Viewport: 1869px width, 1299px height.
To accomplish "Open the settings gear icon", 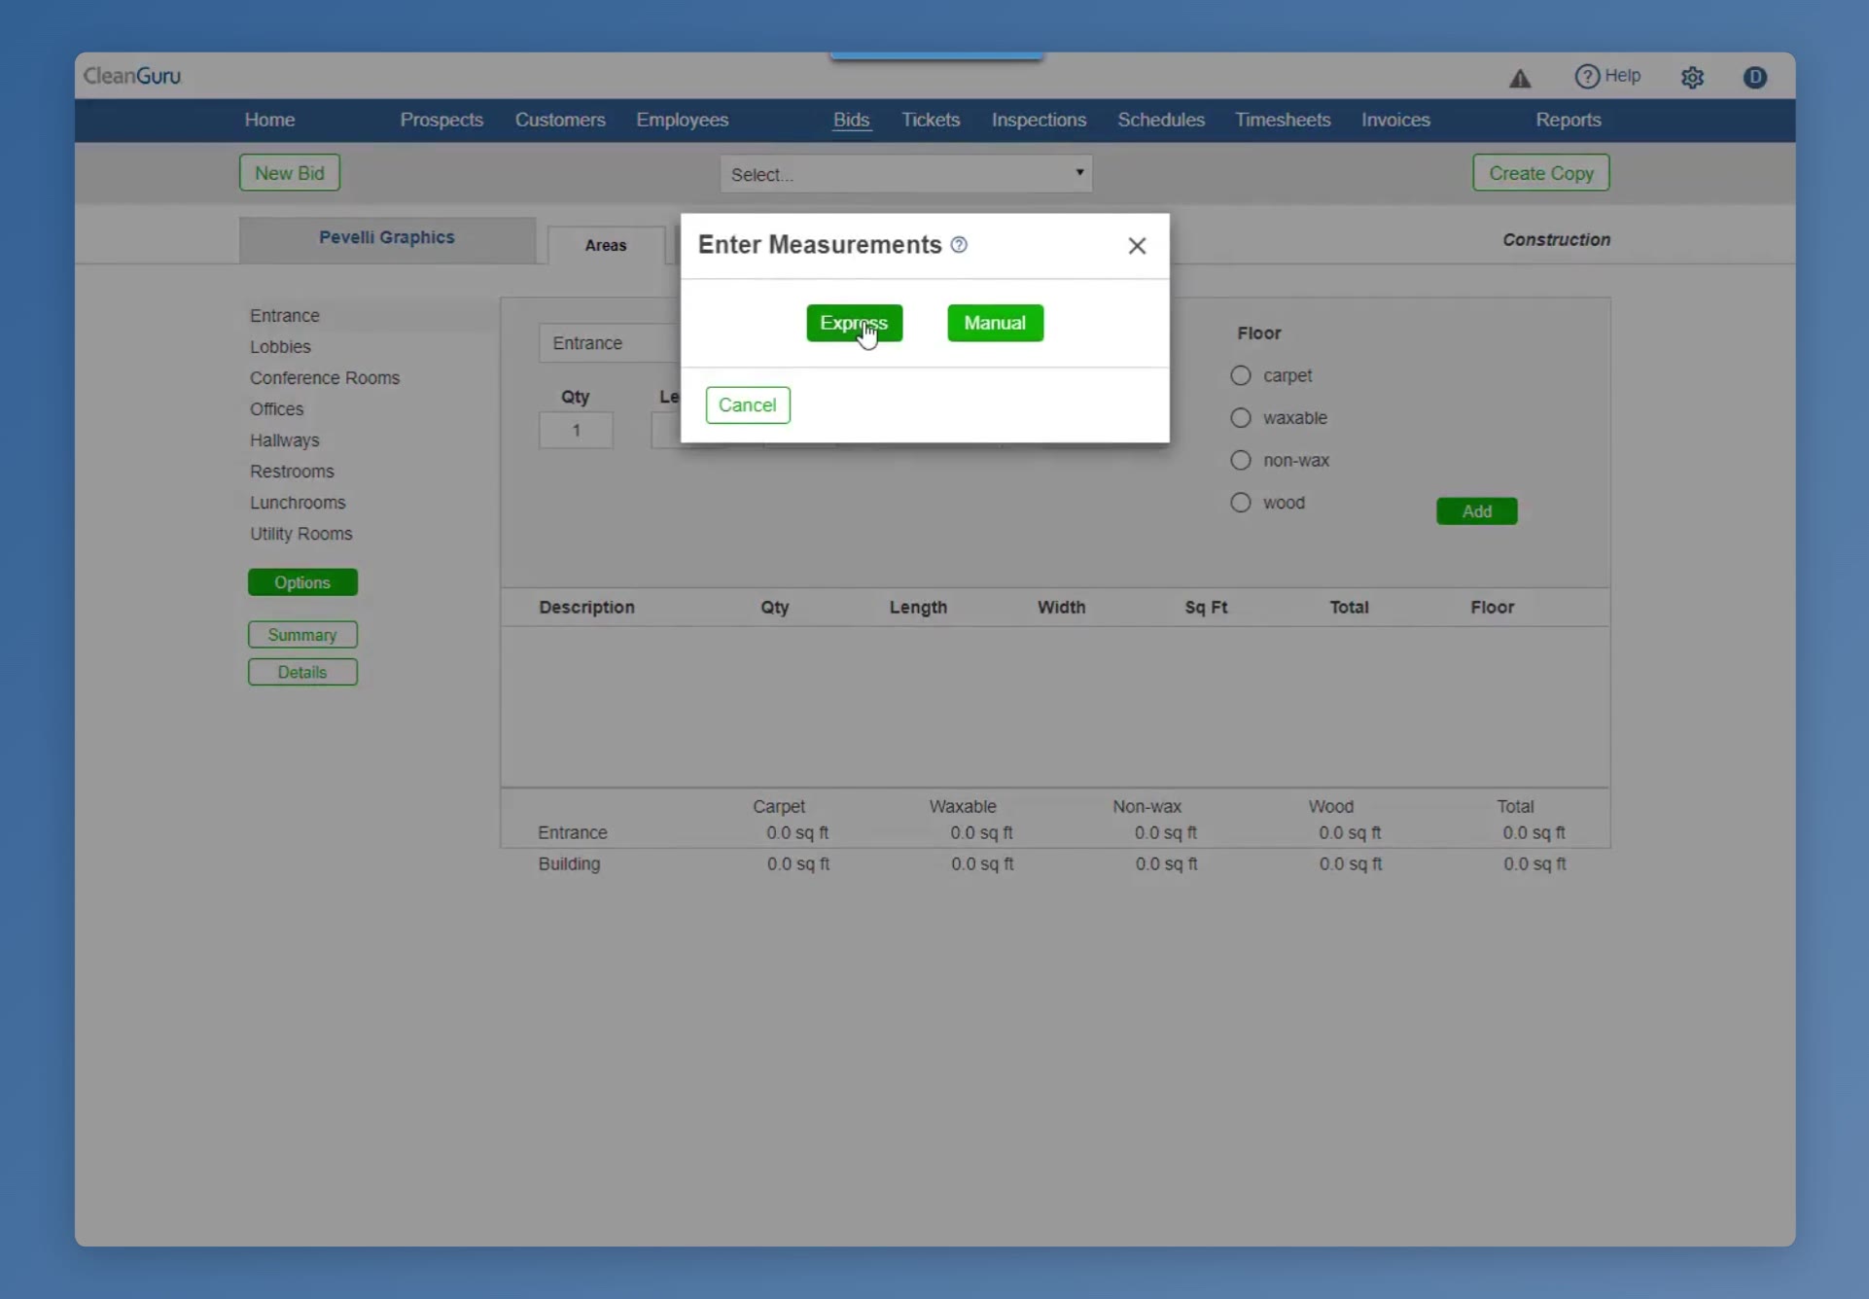I will click(x=1692, y=78).
